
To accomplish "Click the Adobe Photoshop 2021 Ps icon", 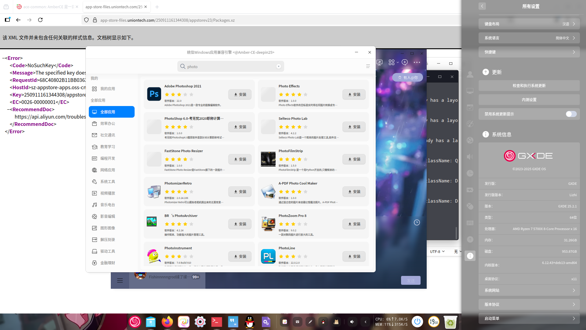I will click(x=154, y=94).
